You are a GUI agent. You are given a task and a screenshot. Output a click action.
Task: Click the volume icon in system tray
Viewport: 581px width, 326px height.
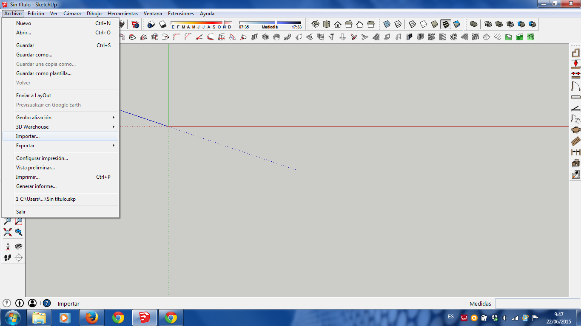click(505, 318)
